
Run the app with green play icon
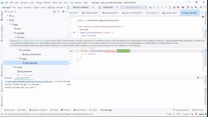pyautogui.click(x=150, y=7)
